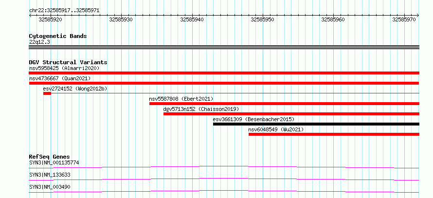Open the DGV Structural Variants track title
The image size is (433, 198).
pos(68,62)
